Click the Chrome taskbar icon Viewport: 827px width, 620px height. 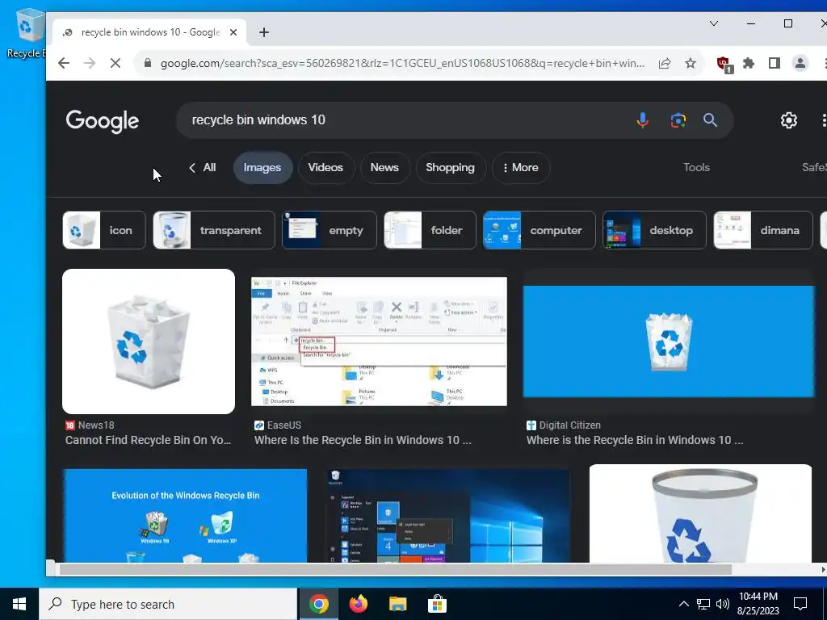[x=318, y=604]
